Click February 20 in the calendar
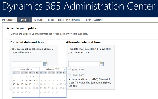158x99 pixels. tap(53, 88)
